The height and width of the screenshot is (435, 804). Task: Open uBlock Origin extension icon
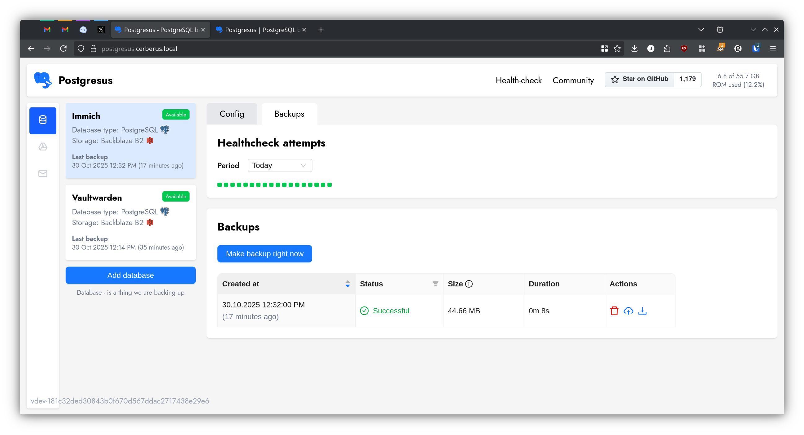click(684, 49)
